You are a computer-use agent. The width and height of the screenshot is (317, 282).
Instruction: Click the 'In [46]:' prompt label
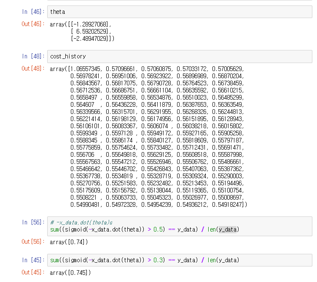click(33, 12)
